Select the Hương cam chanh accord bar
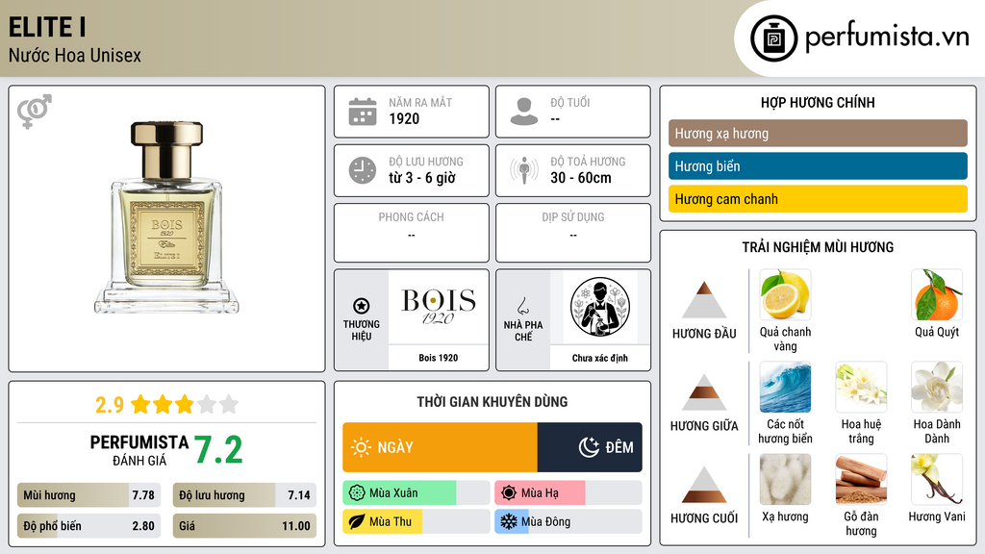The width and height of the screenshot is (985, 554). click(x=818, y=198)
